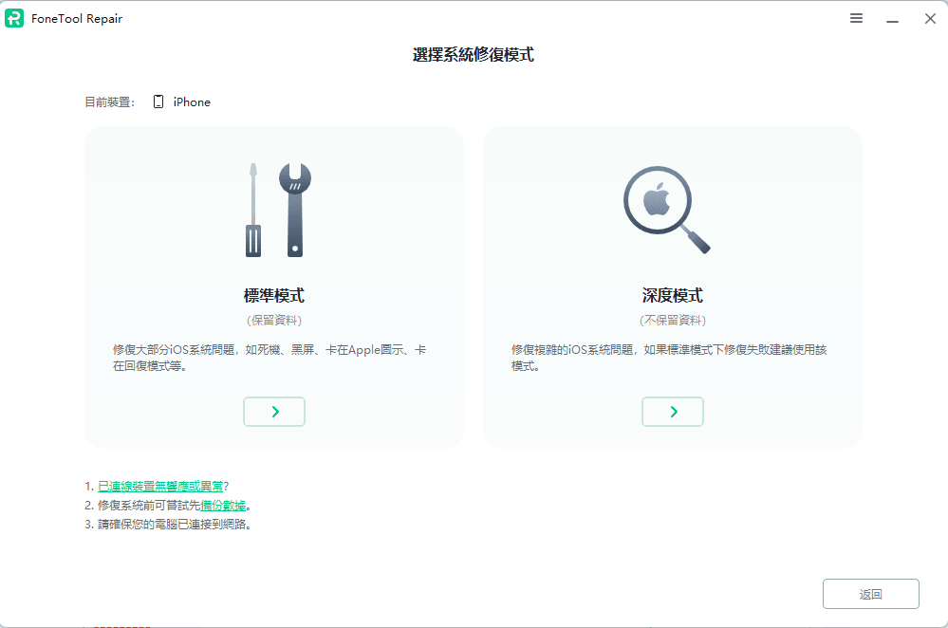Click the FoneTool Repair logo icon
Image resolution: width=948 pixels, height=628 pixels.
coord(14,18)
